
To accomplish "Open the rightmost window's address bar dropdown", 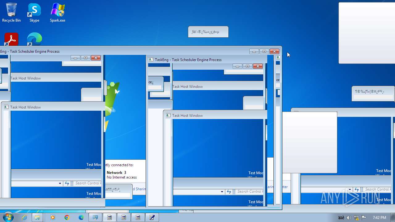I will pos(350,190).
